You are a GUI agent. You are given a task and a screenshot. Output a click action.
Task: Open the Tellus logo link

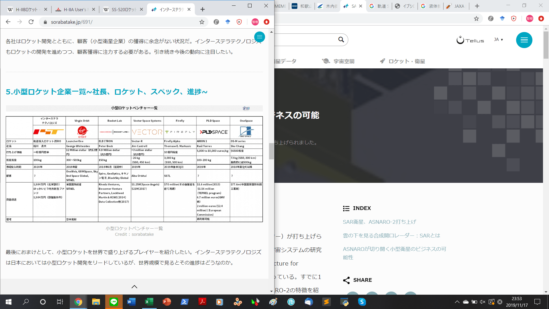470,40
